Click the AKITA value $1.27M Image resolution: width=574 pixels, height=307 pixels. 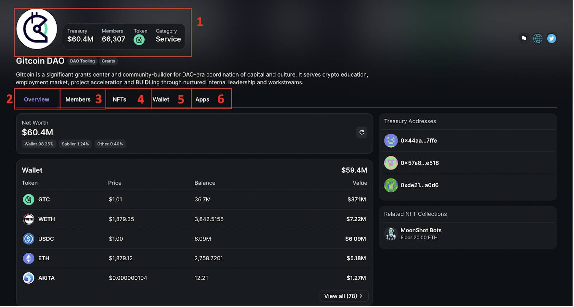point(356,278)
